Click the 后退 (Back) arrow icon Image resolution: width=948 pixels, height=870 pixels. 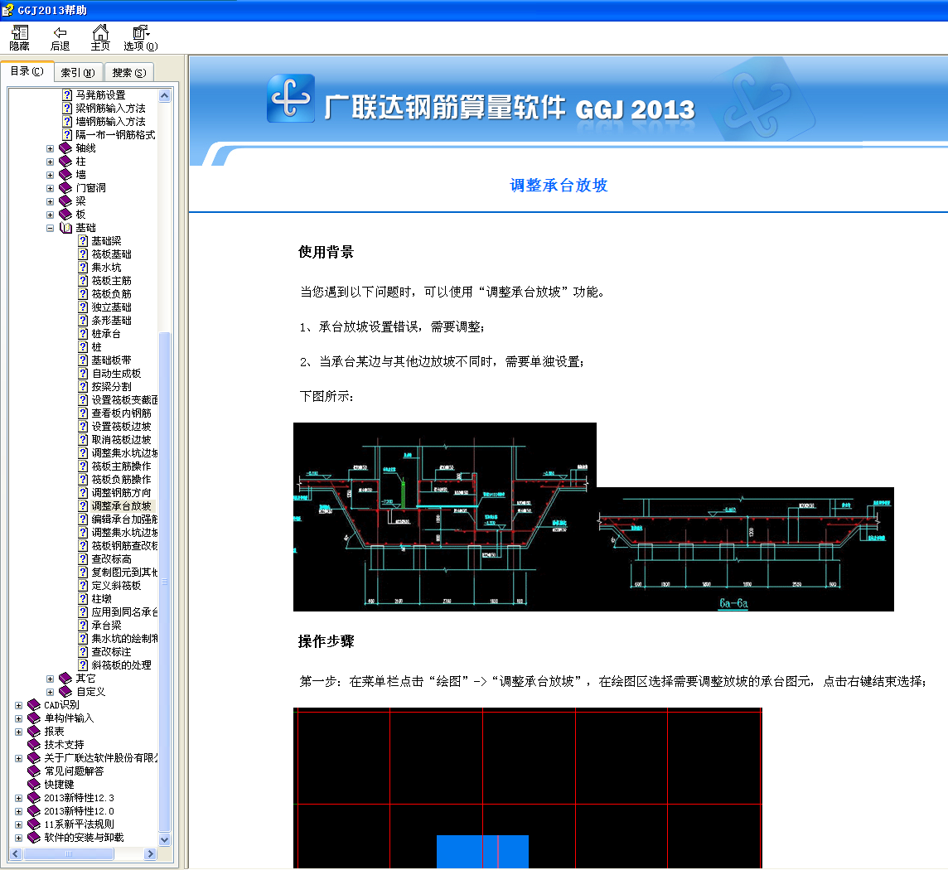pyautogui.click(x=60, y=38)
